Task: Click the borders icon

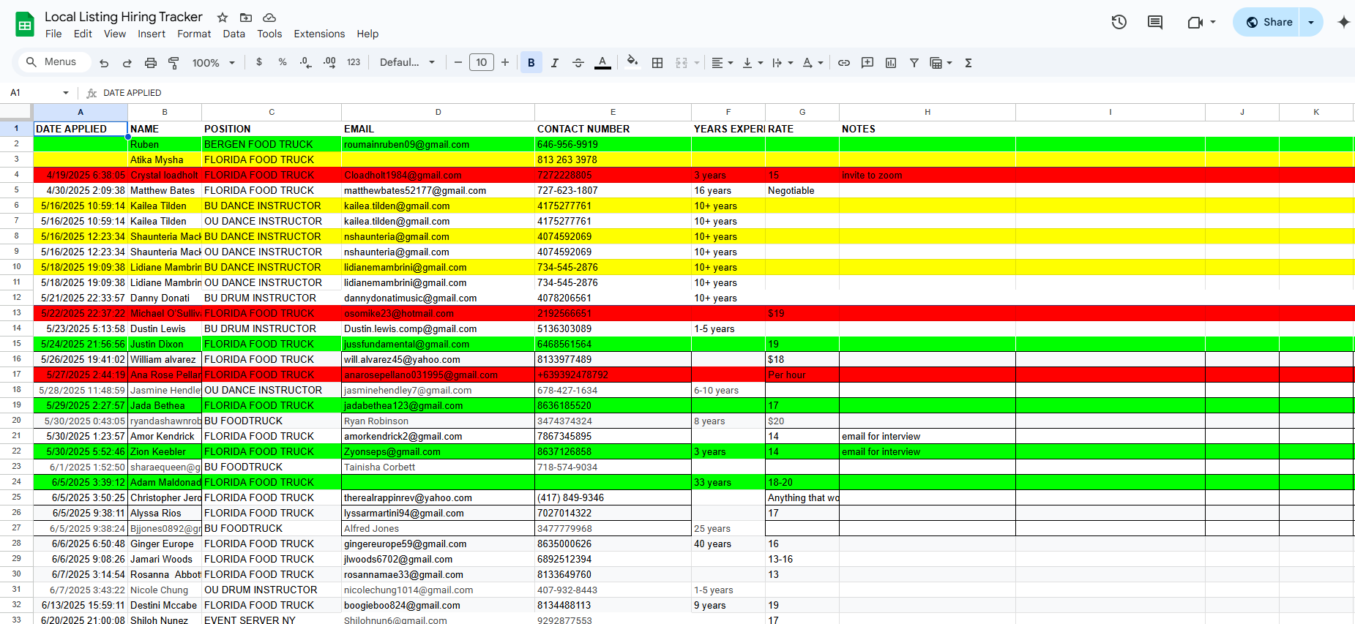Action: pyautogui.click(x=657, y=63)
